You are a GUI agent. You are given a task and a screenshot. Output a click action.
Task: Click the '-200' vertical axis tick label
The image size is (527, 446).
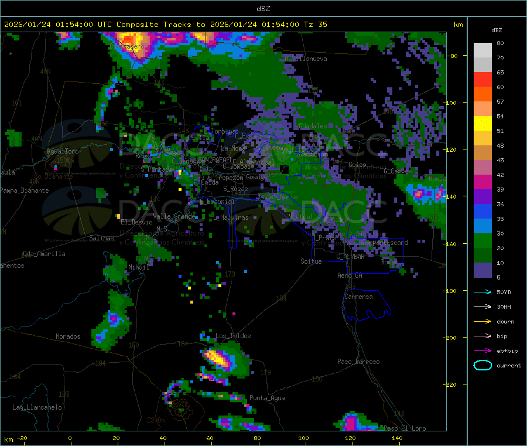pyautogui.click(x=451, y=338)
